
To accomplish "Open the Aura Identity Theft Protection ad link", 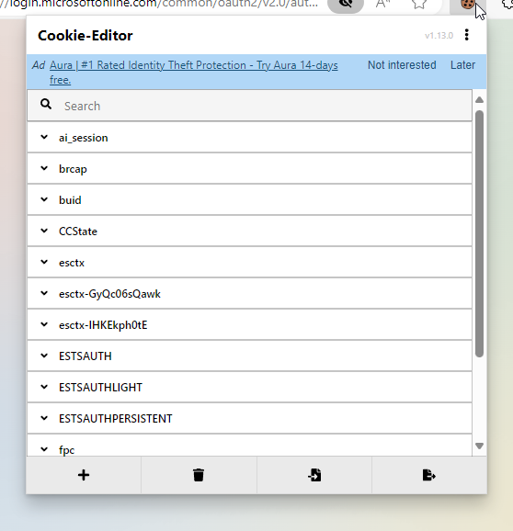I will [x=193, y=73].
